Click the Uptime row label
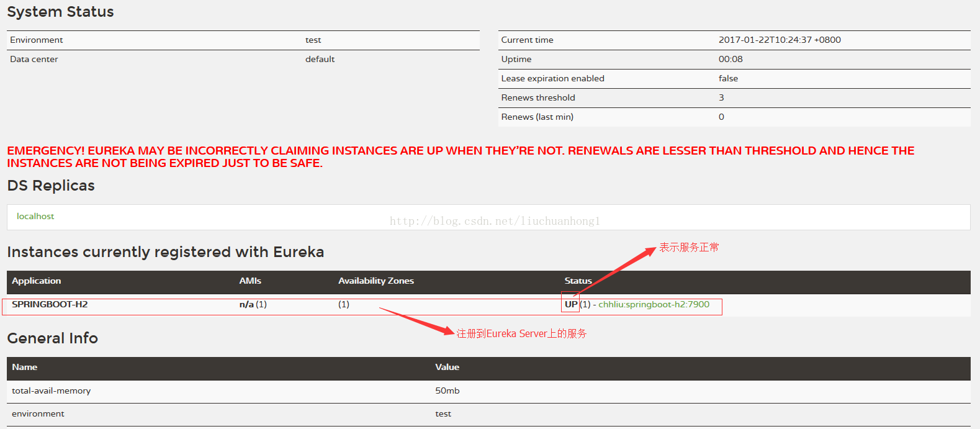 coord(516,59)
